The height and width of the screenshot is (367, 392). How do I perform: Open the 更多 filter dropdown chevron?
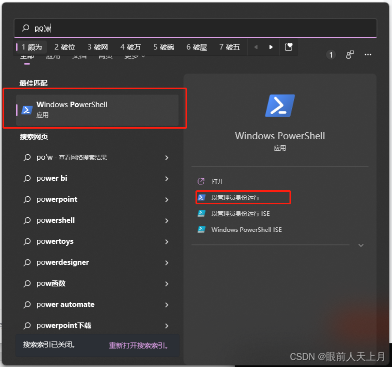click(x=143, y=57)
